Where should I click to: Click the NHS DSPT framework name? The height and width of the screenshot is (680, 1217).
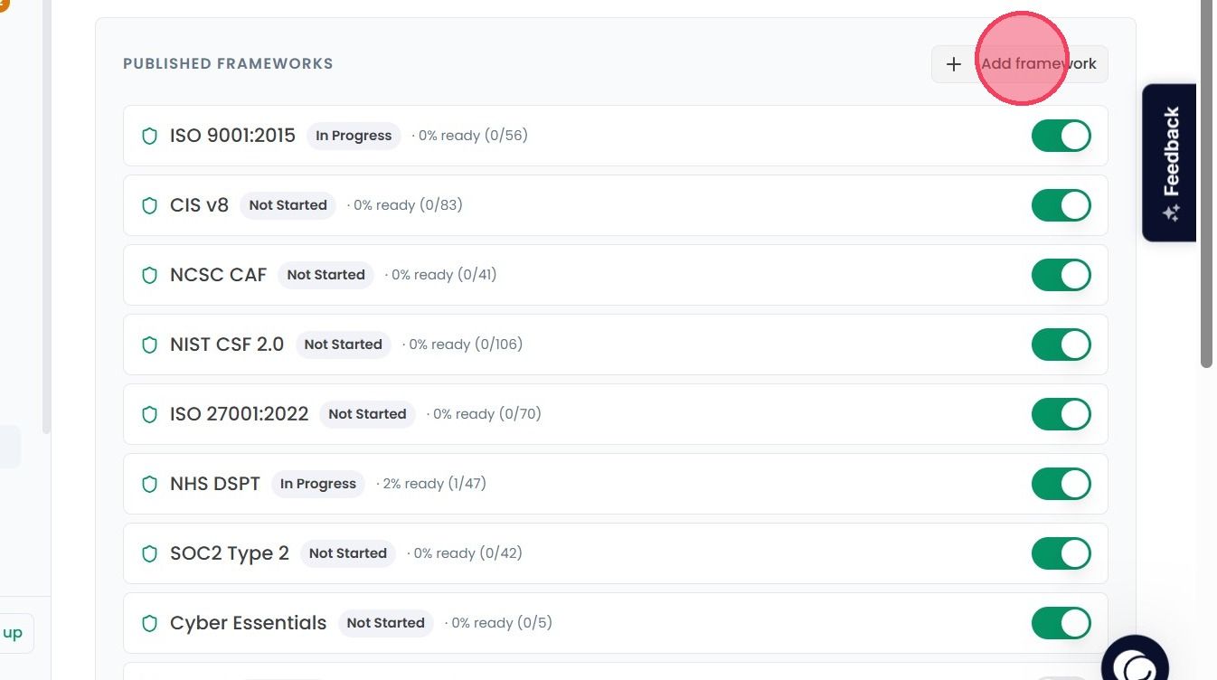coord(215,484)
